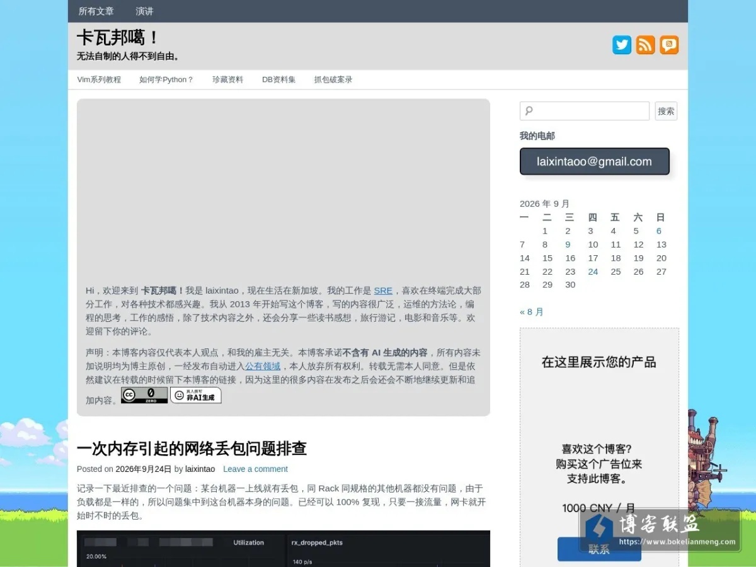
Task: Click the 在这里展示您的产品 ad heading
Action: pyautogui.click(x=599, y=362)
